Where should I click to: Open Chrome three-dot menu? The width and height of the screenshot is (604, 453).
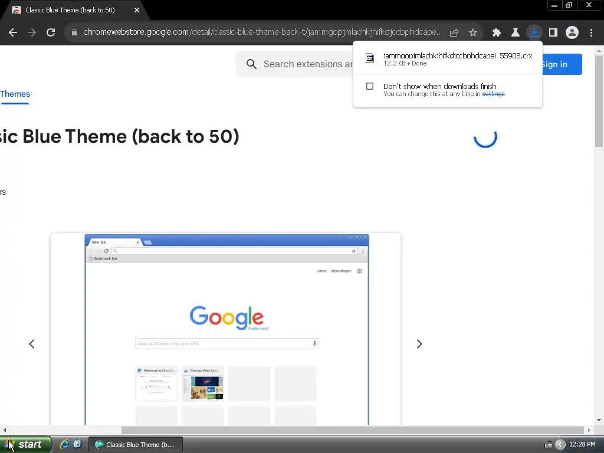point(591,32)
